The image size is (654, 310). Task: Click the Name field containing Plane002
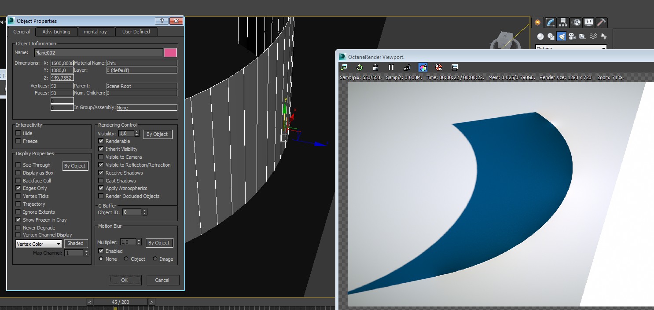(x=98, y=53)
